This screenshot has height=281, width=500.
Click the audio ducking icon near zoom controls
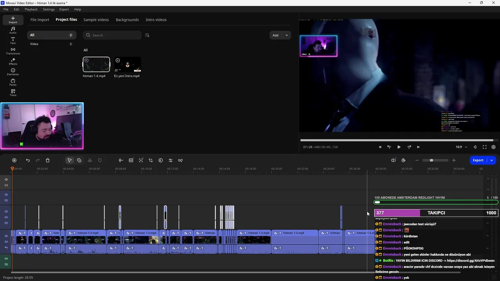(393, 160)
